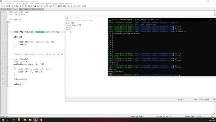This screenshot has width=216, height=122.
Task: Open File Explorer from the taskbar
Action: click(x=30, y=120)
